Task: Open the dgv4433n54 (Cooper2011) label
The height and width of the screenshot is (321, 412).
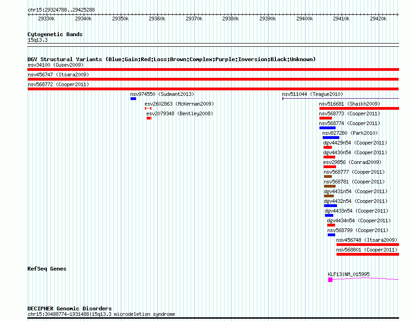Action: point(356,211)
